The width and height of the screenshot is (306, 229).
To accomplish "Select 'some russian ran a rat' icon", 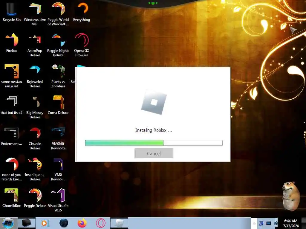I will (x=12, y=76).
